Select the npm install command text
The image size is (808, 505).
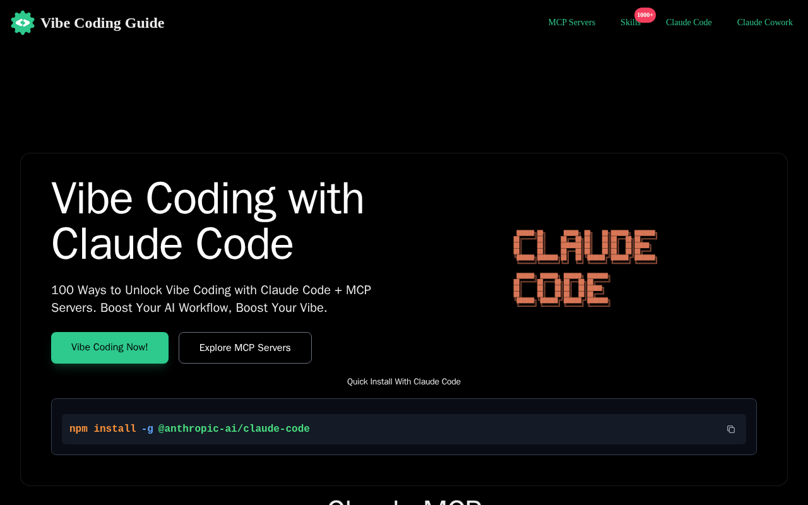[189, 429]
